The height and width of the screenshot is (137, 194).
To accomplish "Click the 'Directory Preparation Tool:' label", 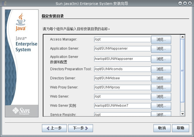I will (71, 69).
